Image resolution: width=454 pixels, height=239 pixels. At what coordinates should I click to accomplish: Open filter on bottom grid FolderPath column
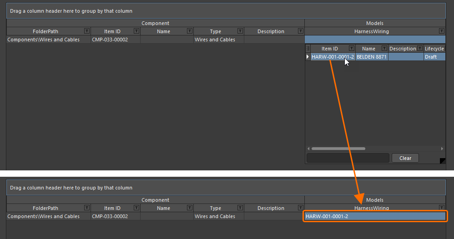coord(86,208)
